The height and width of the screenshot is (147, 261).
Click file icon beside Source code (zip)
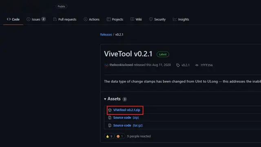click(x=110, y=118)
